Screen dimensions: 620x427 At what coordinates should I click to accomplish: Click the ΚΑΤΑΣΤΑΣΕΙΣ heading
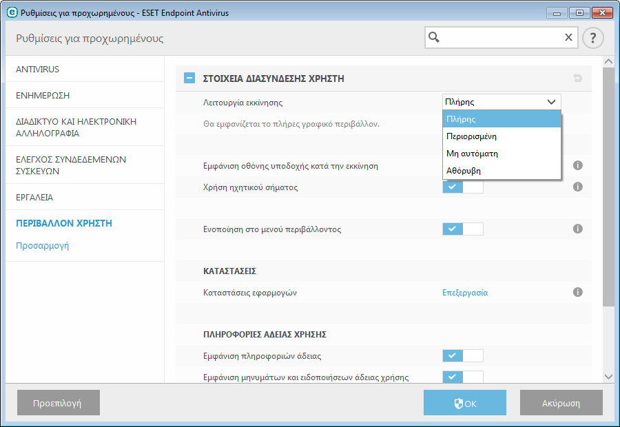tap(229, 271)
